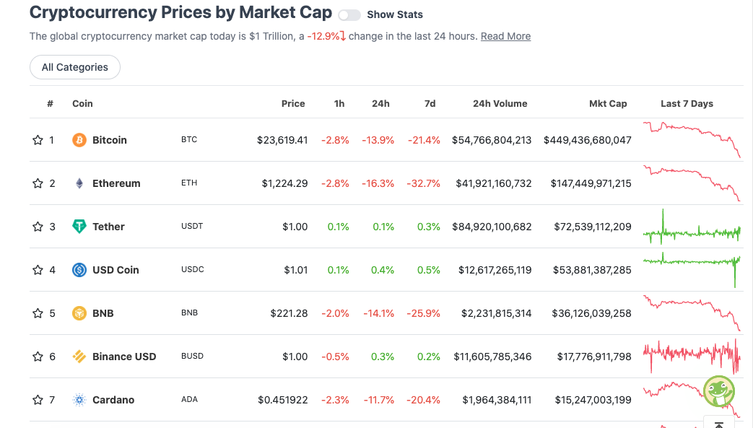This screenshot has height=428, width=753.
Task: Click the Binance USD logo icon
Action: tap(79, 357)
